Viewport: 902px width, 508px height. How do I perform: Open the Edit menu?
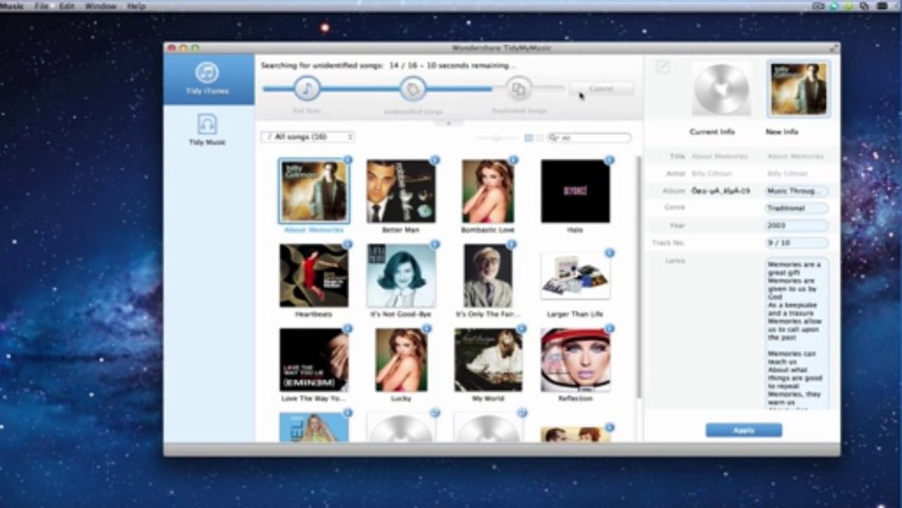67,6
